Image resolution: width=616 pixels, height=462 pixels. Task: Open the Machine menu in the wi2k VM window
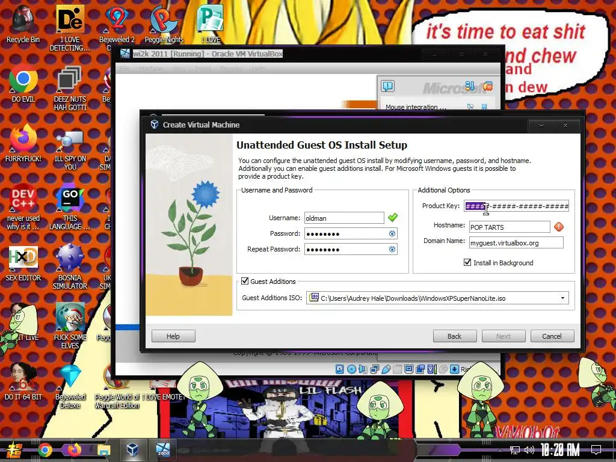(x=150, y=69)
